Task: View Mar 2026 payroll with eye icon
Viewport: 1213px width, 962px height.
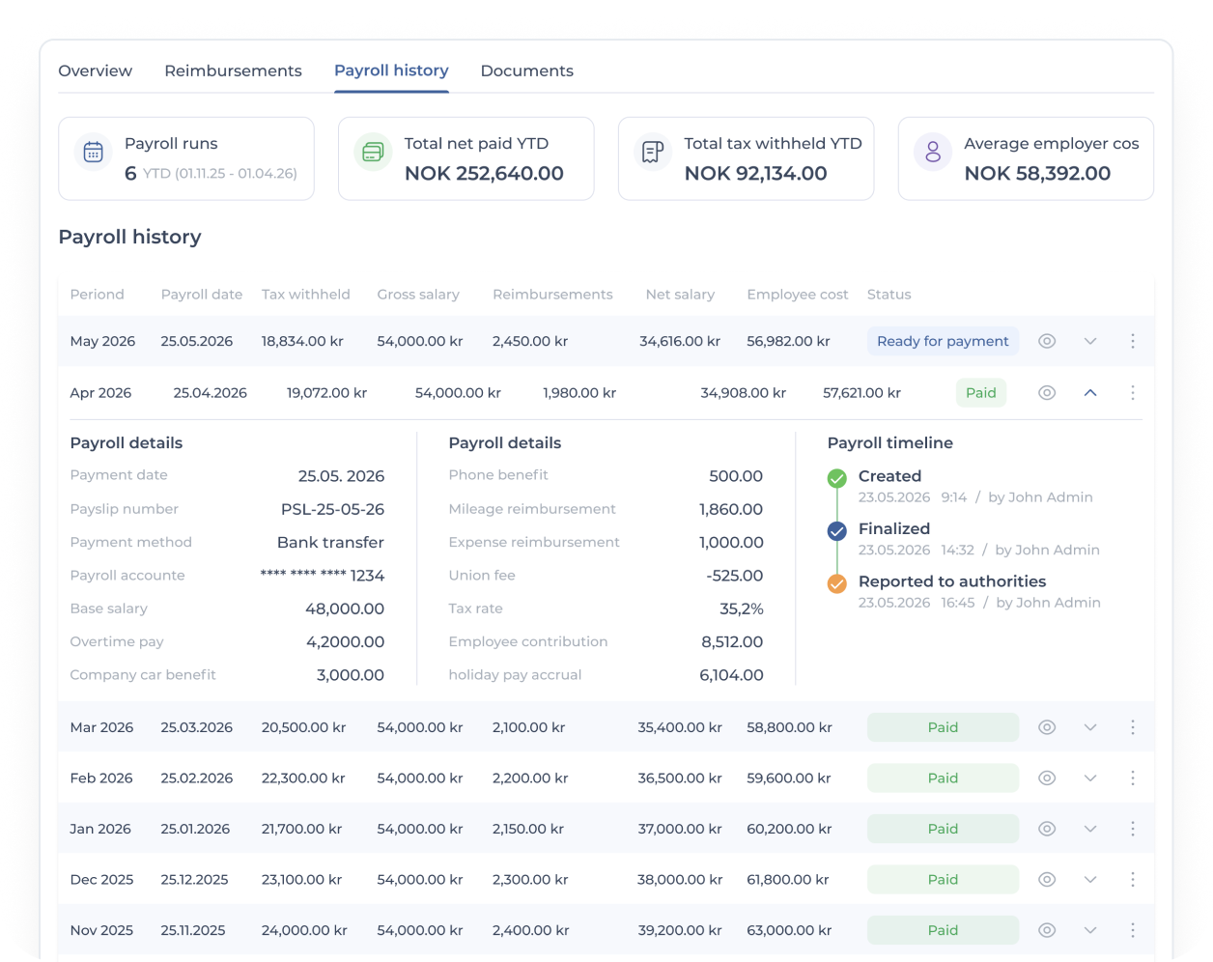Action: click(x=1047, y=727)
